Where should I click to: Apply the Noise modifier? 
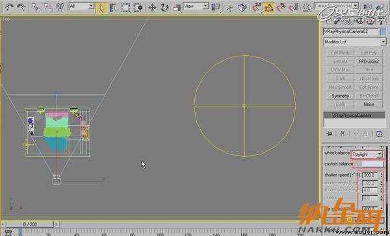click(x=369, y=104)
